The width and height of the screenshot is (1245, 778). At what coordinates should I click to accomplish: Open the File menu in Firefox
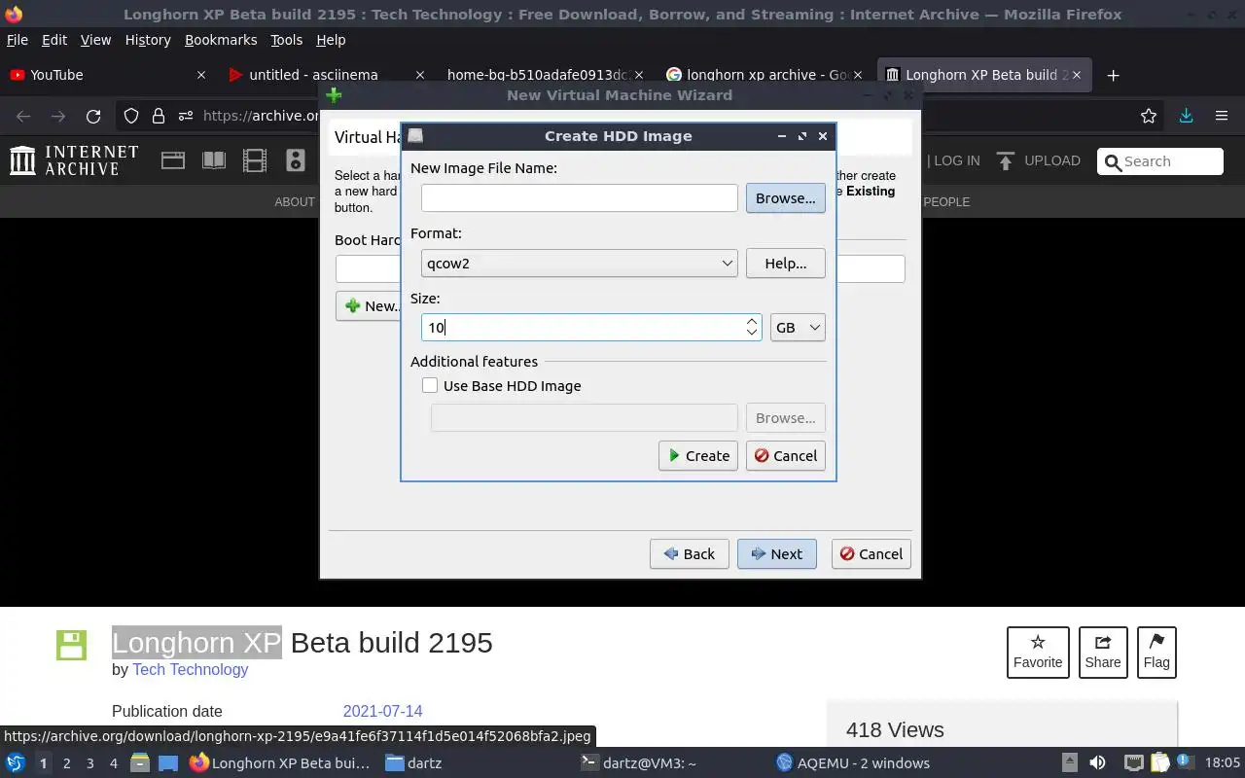pyautogui.click(x=18, y=40)
